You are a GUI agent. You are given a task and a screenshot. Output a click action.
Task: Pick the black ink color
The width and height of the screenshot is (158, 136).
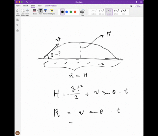63,12
